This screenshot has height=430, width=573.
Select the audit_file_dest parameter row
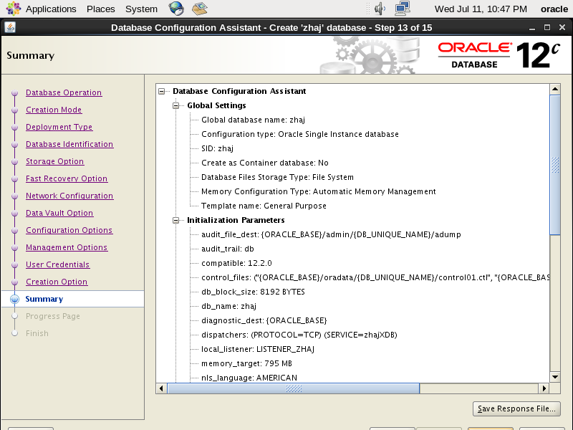coord(331,234)
